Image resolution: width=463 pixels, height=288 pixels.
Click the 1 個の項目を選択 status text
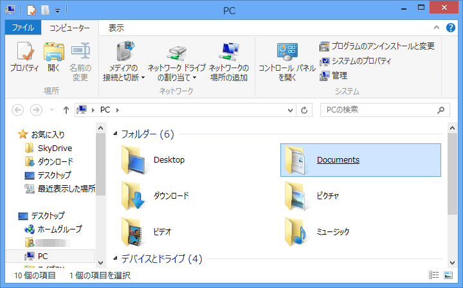pyautogui.click(x=100, y=275)
